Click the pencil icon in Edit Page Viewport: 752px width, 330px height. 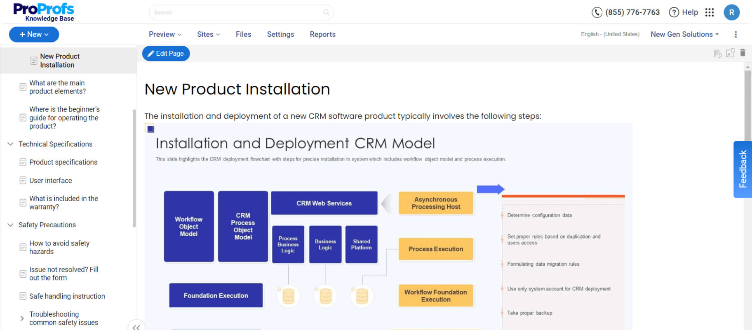[151, 54]
